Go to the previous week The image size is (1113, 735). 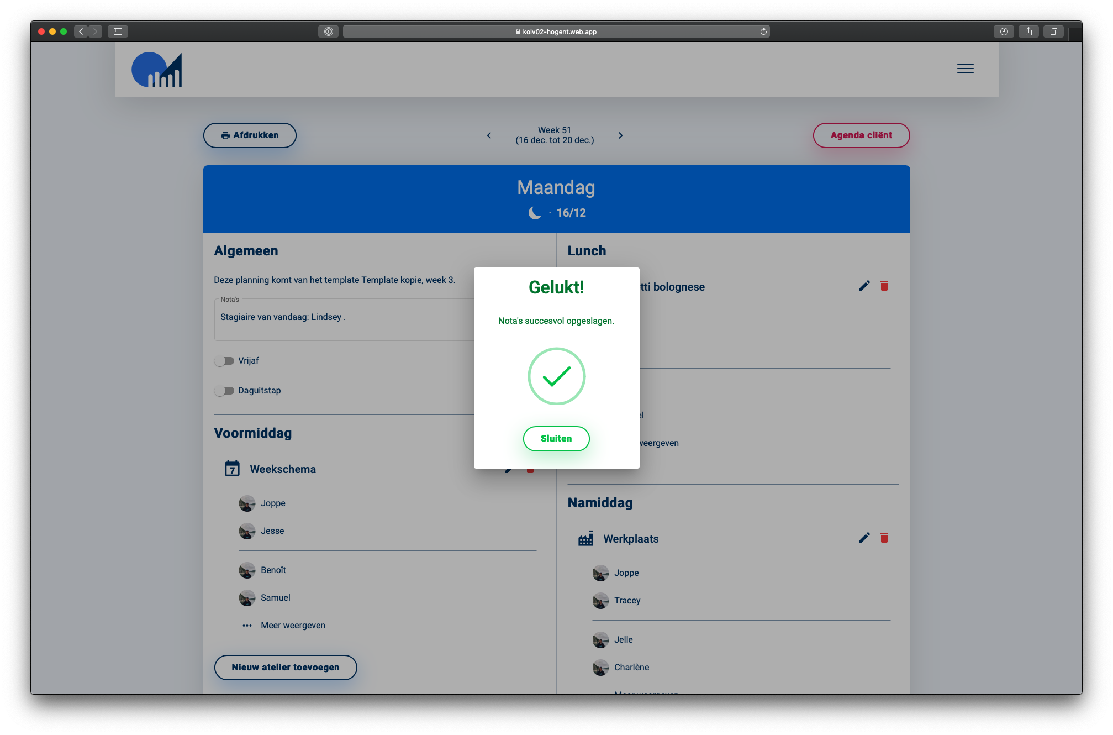pos(489,135)
